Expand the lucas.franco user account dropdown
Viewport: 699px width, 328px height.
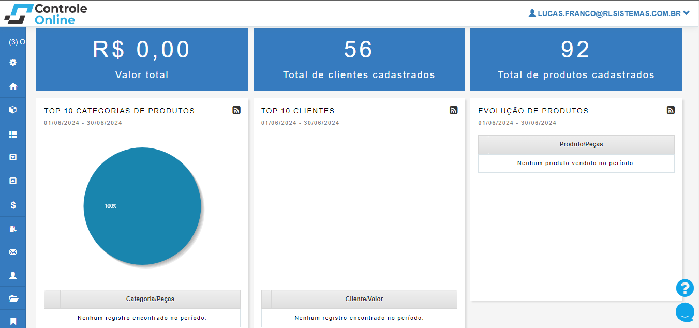click(609, 13)
